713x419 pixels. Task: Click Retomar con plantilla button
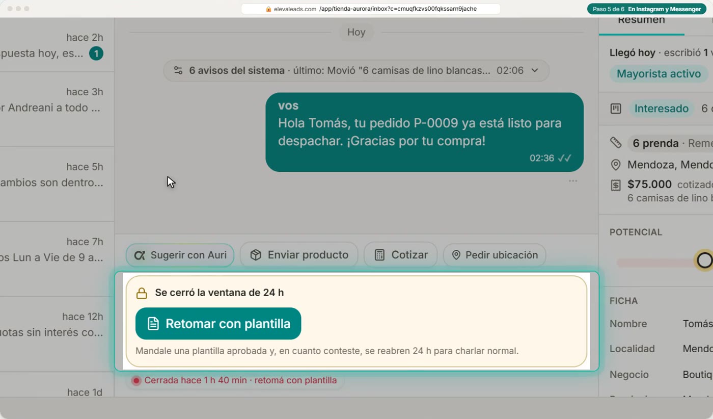pos(218,324)
